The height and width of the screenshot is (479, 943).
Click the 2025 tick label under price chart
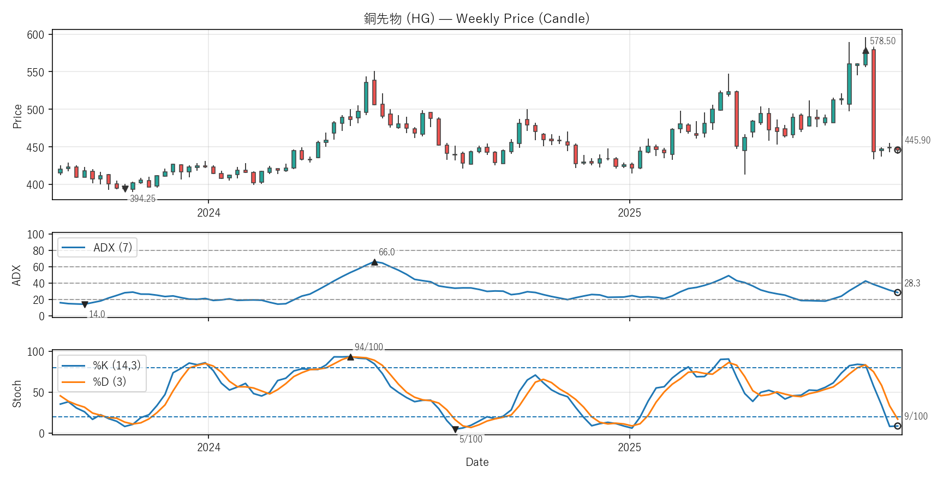[629, 213]
